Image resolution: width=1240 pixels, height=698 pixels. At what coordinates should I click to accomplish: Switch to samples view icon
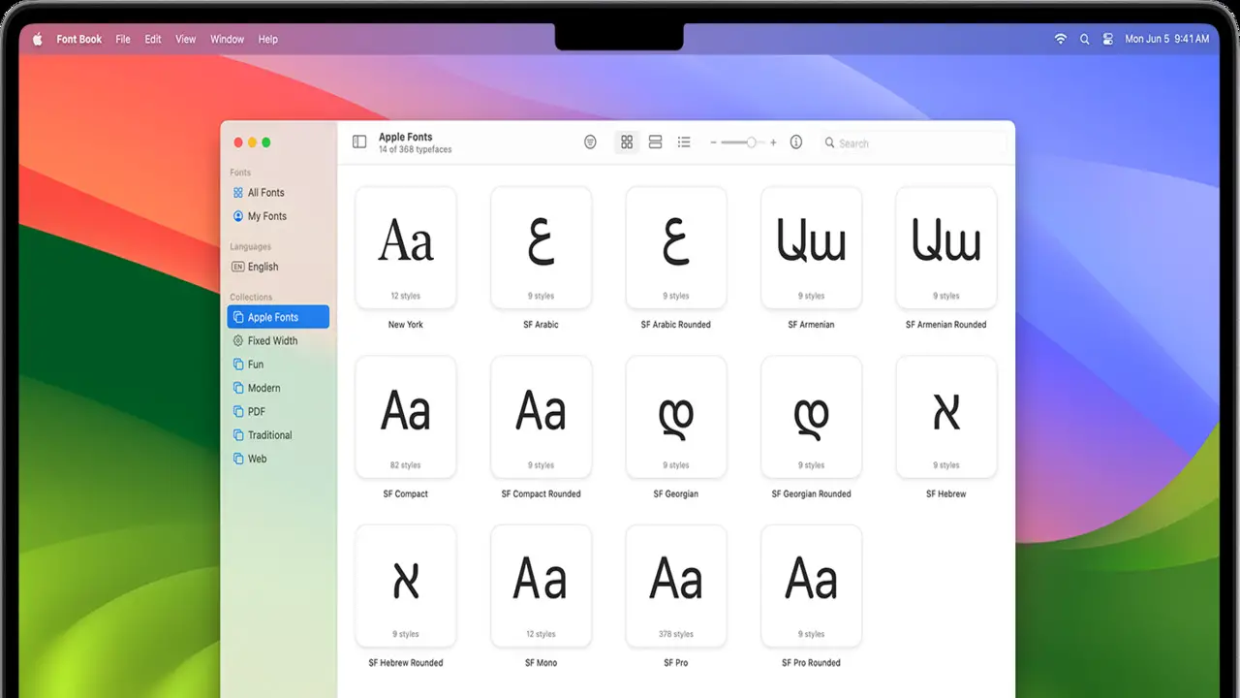coord(655,143)
